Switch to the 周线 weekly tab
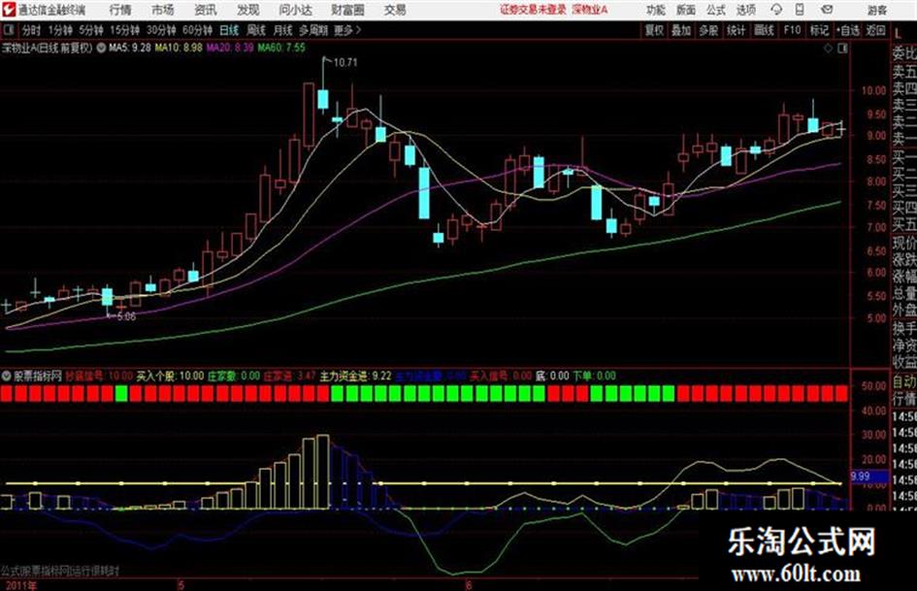The image size is (917, 591). [256, 30]
